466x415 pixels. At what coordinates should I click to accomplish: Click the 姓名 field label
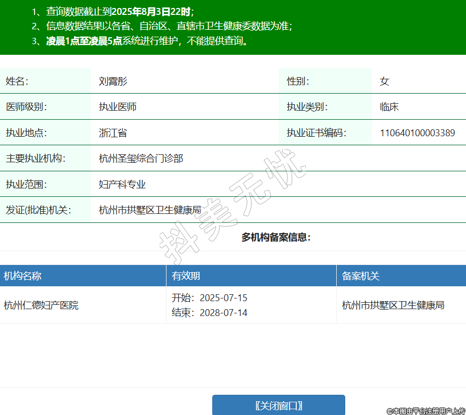pyautogui.click(x=17, y=81)
